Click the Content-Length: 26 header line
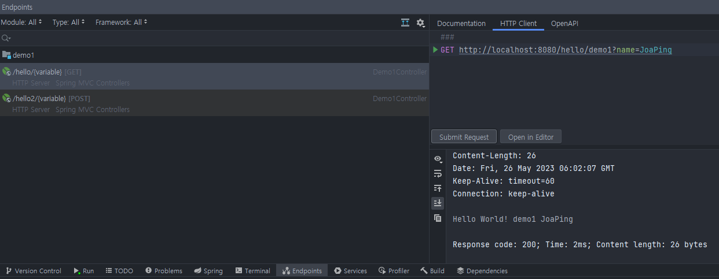719x279 pixels. pos(494,155)
